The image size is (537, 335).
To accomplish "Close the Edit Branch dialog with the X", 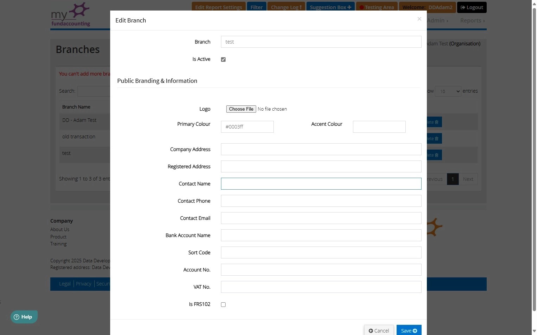I will [x=419, y=19].
